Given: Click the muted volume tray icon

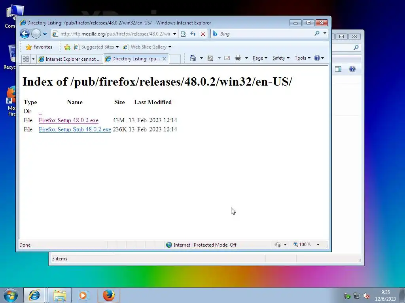Looking at the screenshot, I should (366, 296).
